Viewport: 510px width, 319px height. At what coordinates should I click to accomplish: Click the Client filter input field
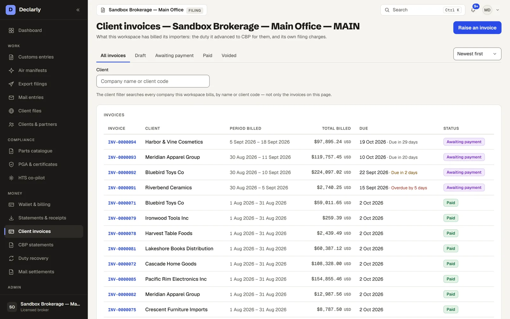click(x=153, y=81)
